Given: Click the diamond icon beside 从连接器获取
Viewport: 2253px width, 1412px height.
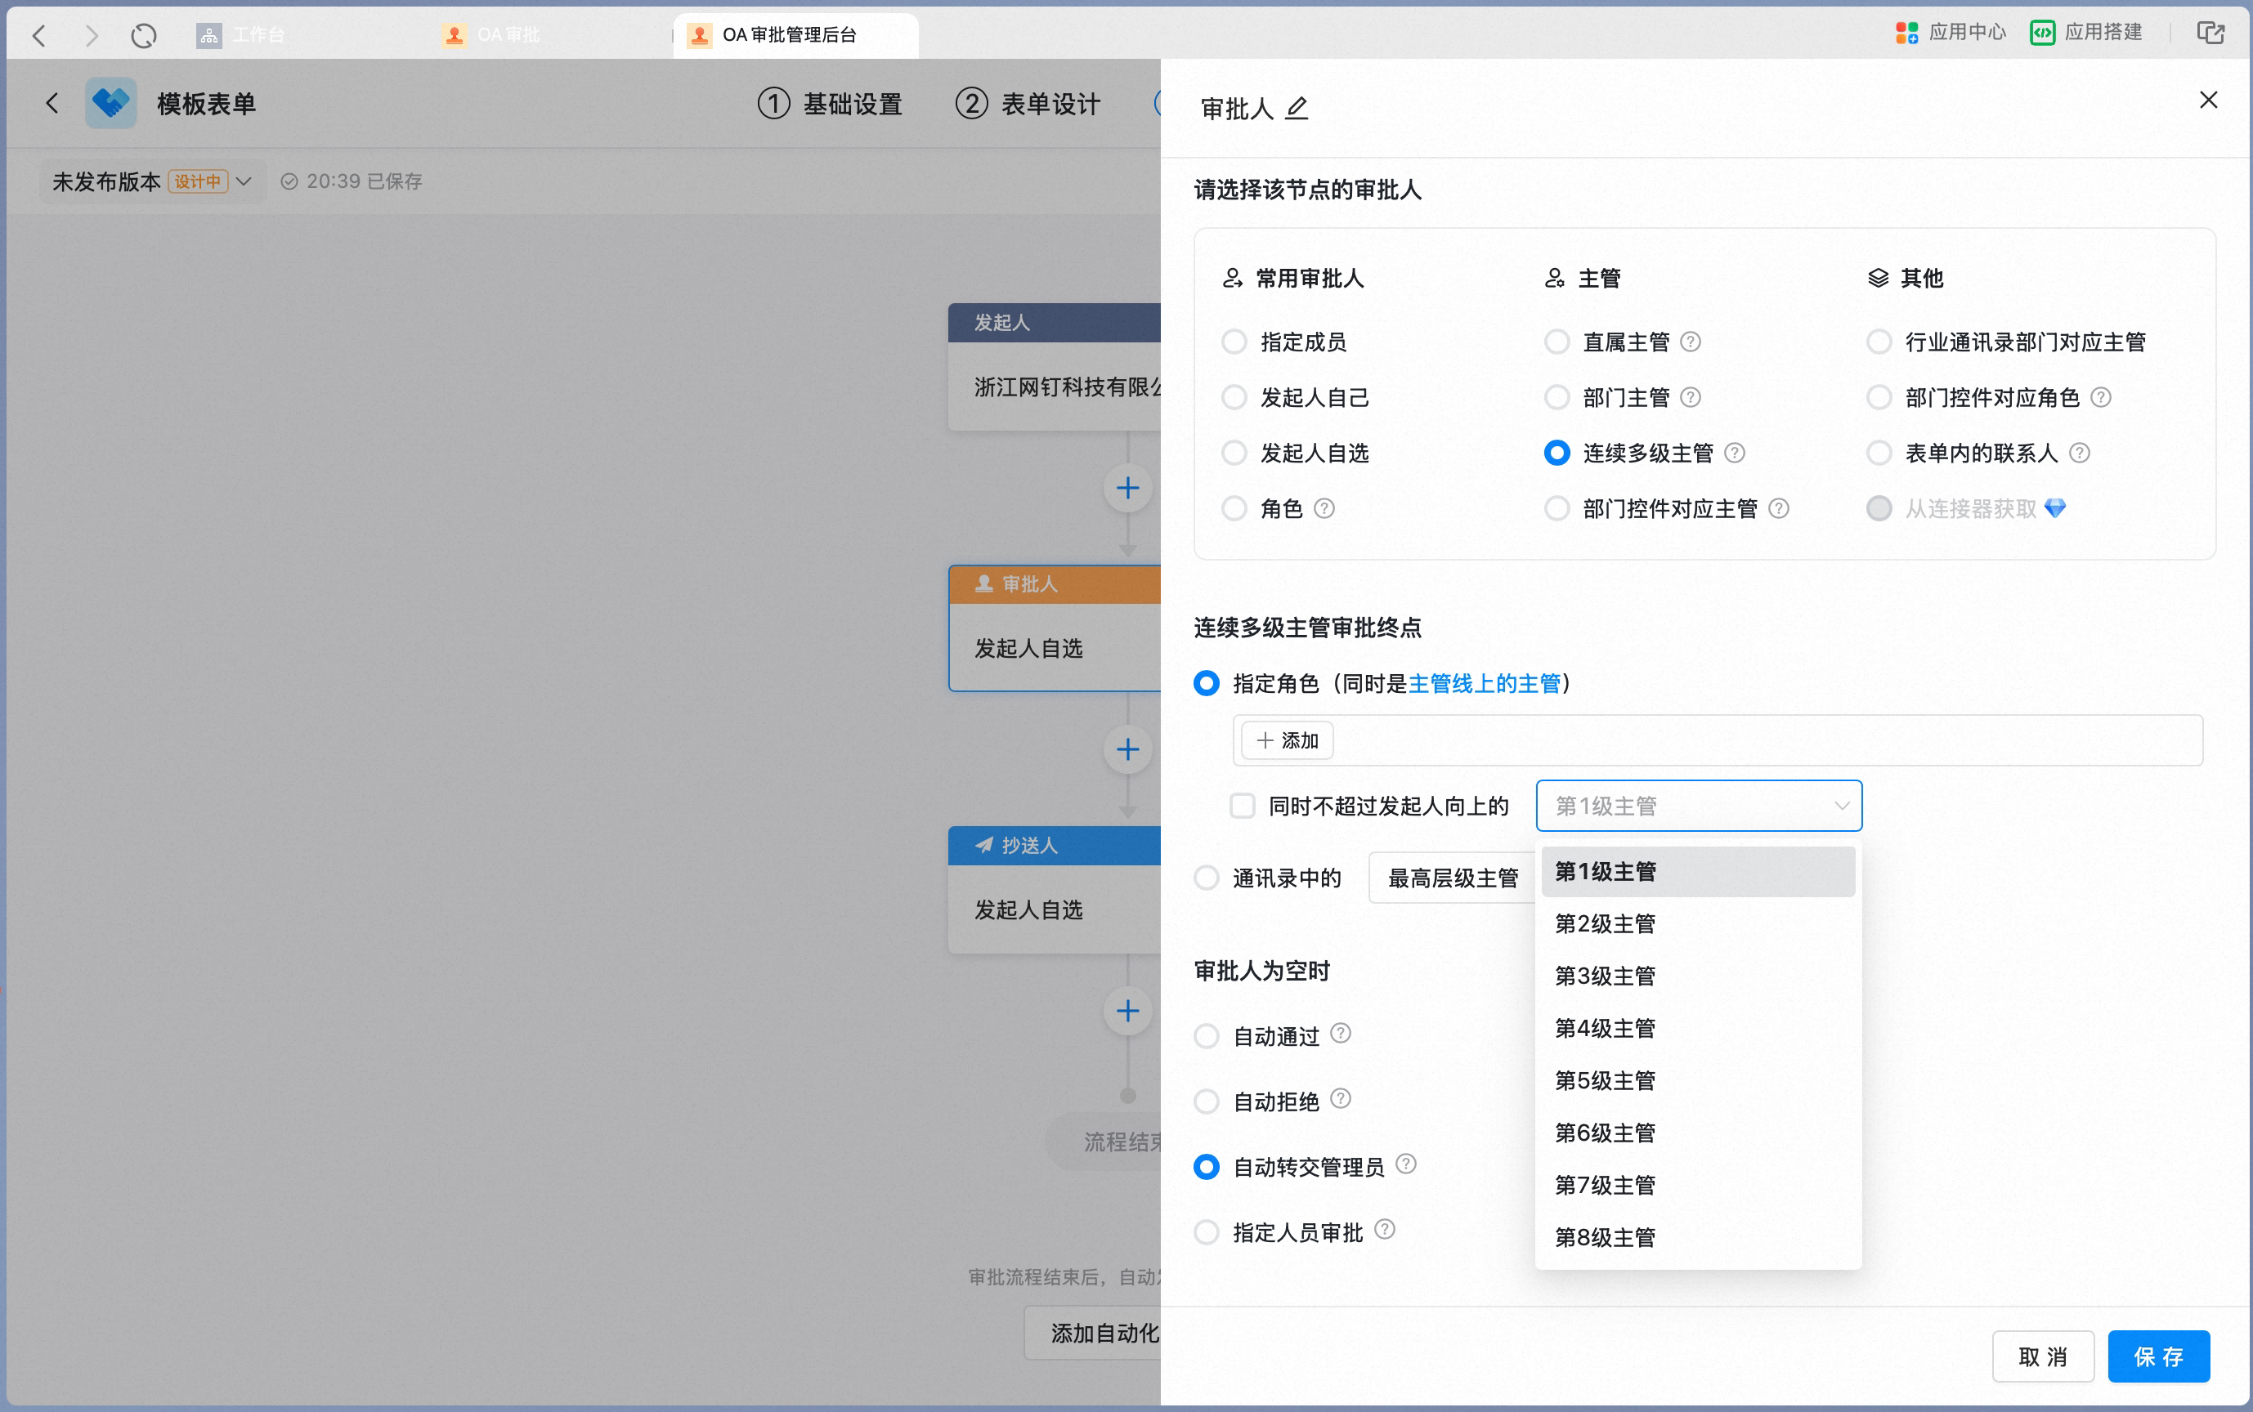Looking at the screenshot, I should pyautogui.click(x=2054, y=509).
